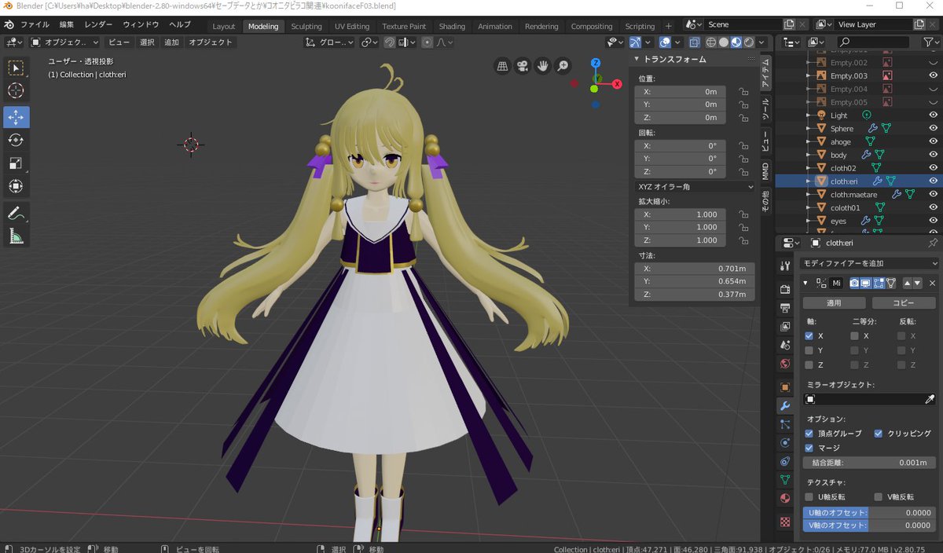Select the 3D Cursor tool
The width and height of the screenshot is (943, 553).
[16, 92]
